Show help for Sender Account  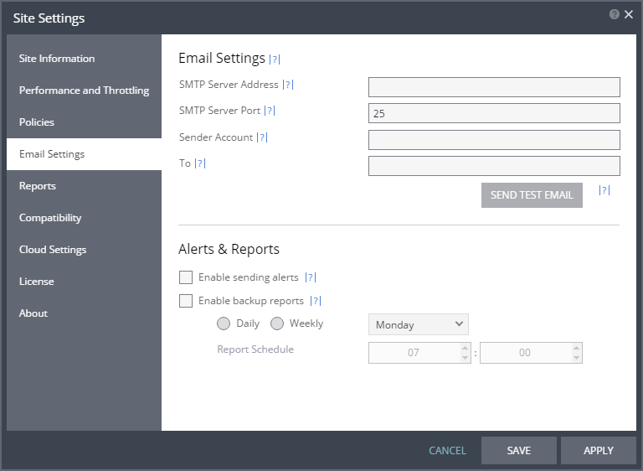point(262,137)
